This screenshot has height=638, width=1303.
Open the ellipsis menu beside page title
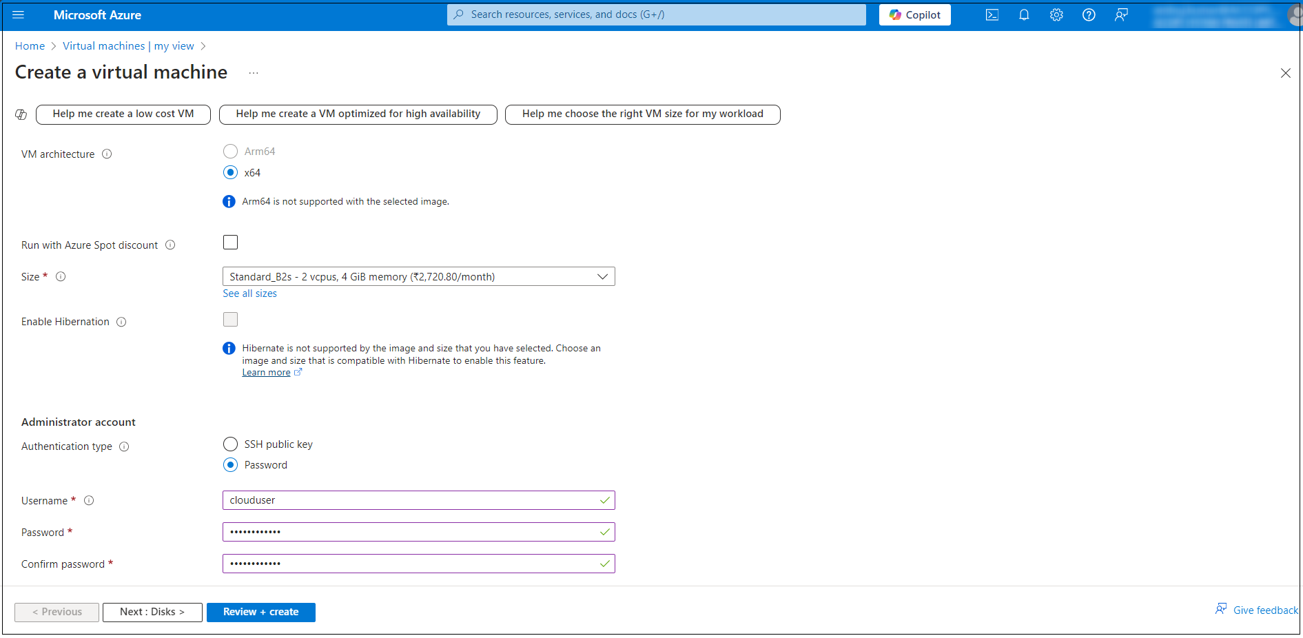coord(254,73)
